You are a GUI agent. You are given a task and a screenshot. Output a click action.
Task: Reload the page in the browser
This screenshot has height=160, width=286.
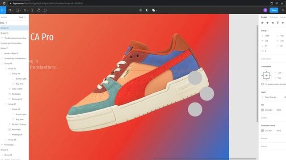coord(4,3)
